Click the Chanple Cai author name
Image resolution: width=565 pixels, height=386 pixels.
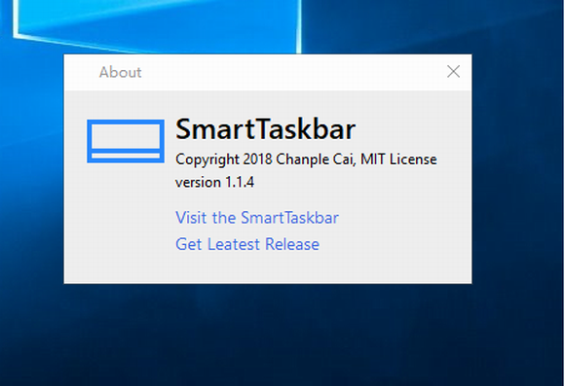[316, 159]
